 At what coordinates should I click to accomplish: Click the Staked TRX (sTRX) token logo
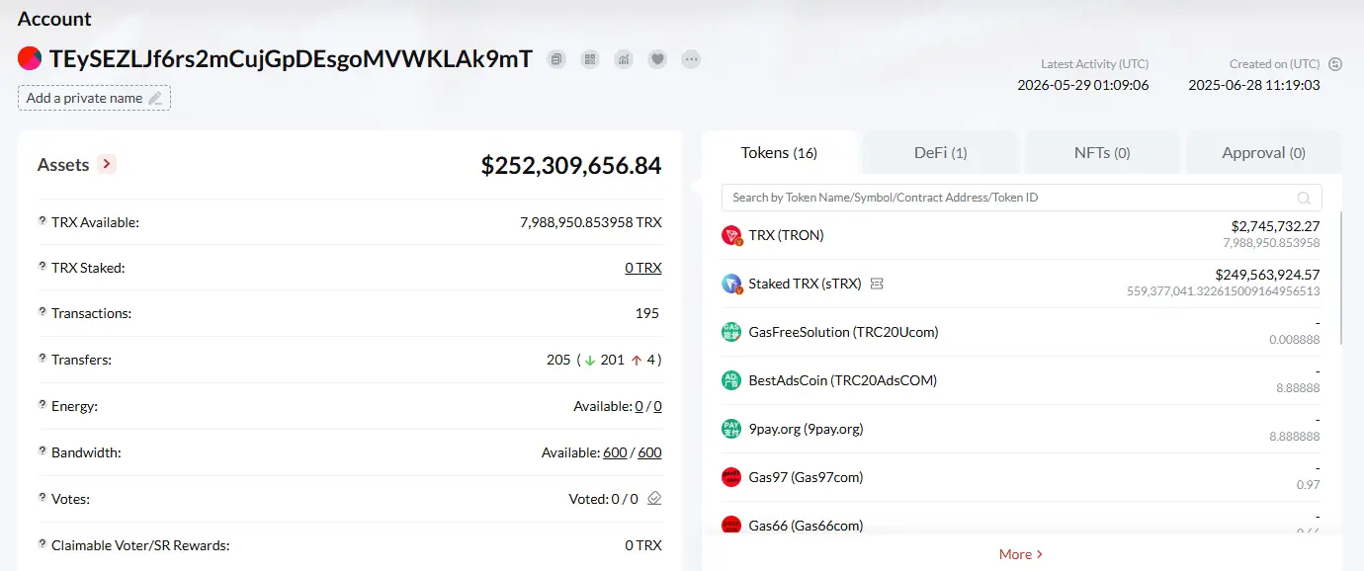pyautogui.click(x=731, y=284)
